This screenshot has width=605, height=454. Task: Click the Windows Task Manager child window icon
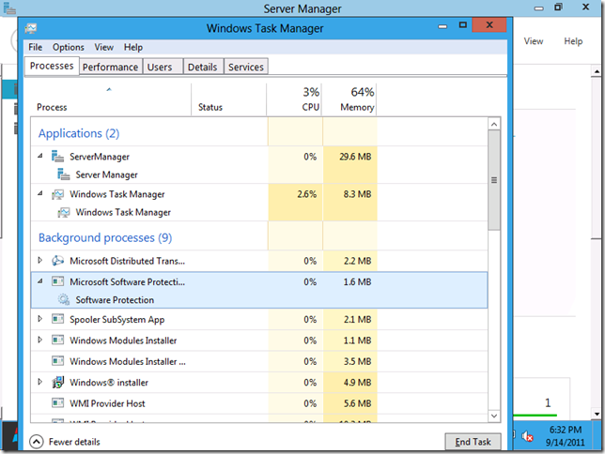click(x=64, y=212)
